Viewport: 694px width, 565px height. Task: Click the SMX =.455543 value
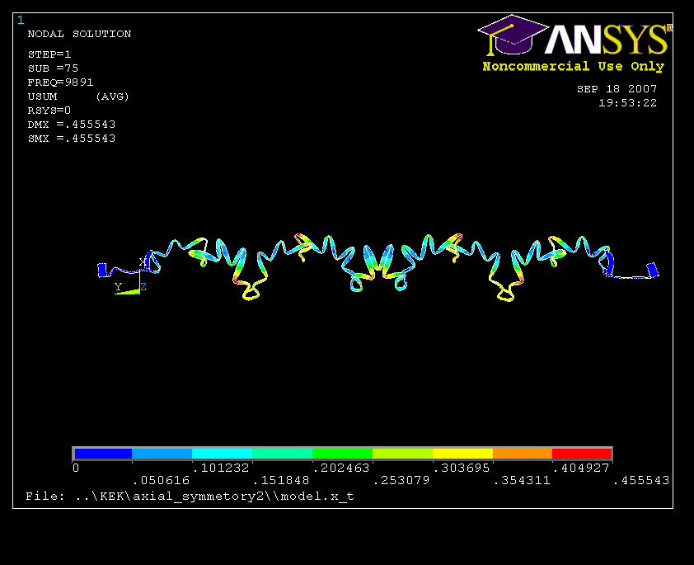click(71, 139)
